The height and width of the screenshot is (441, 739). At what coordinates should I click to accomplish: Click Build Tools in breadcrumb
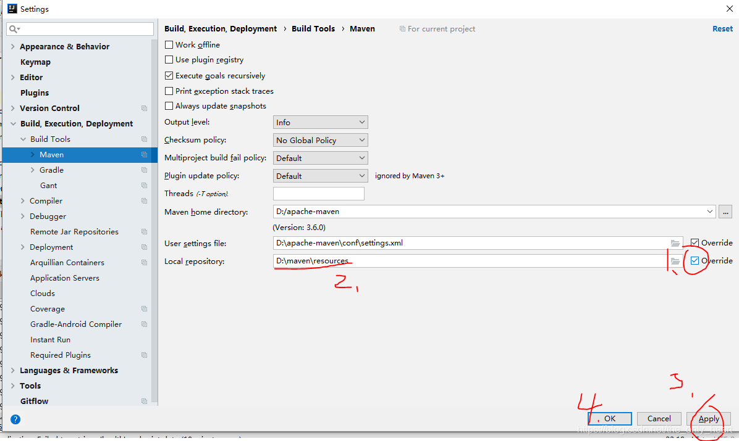[313, 29]
